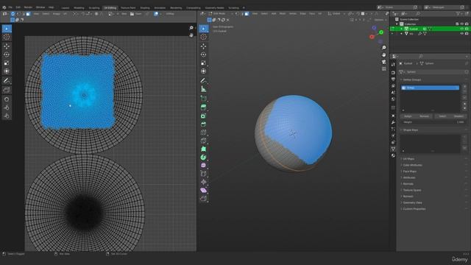Open the Global transform orientation dropdown
This screenshot has height=265, width=471.
[x=336, y=13]
